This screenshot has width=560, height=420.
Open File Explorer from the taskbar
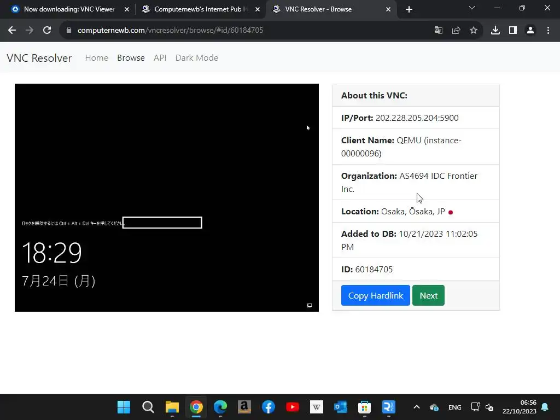[172, 407]
